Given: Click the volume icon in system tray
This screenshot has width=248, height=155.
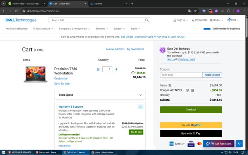Looking at the screenshot, I should [230, 152].
